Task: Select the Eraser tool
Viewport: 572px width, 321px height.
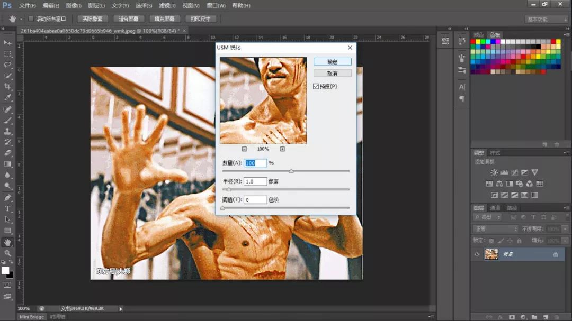Action: (x=7, y=153)
